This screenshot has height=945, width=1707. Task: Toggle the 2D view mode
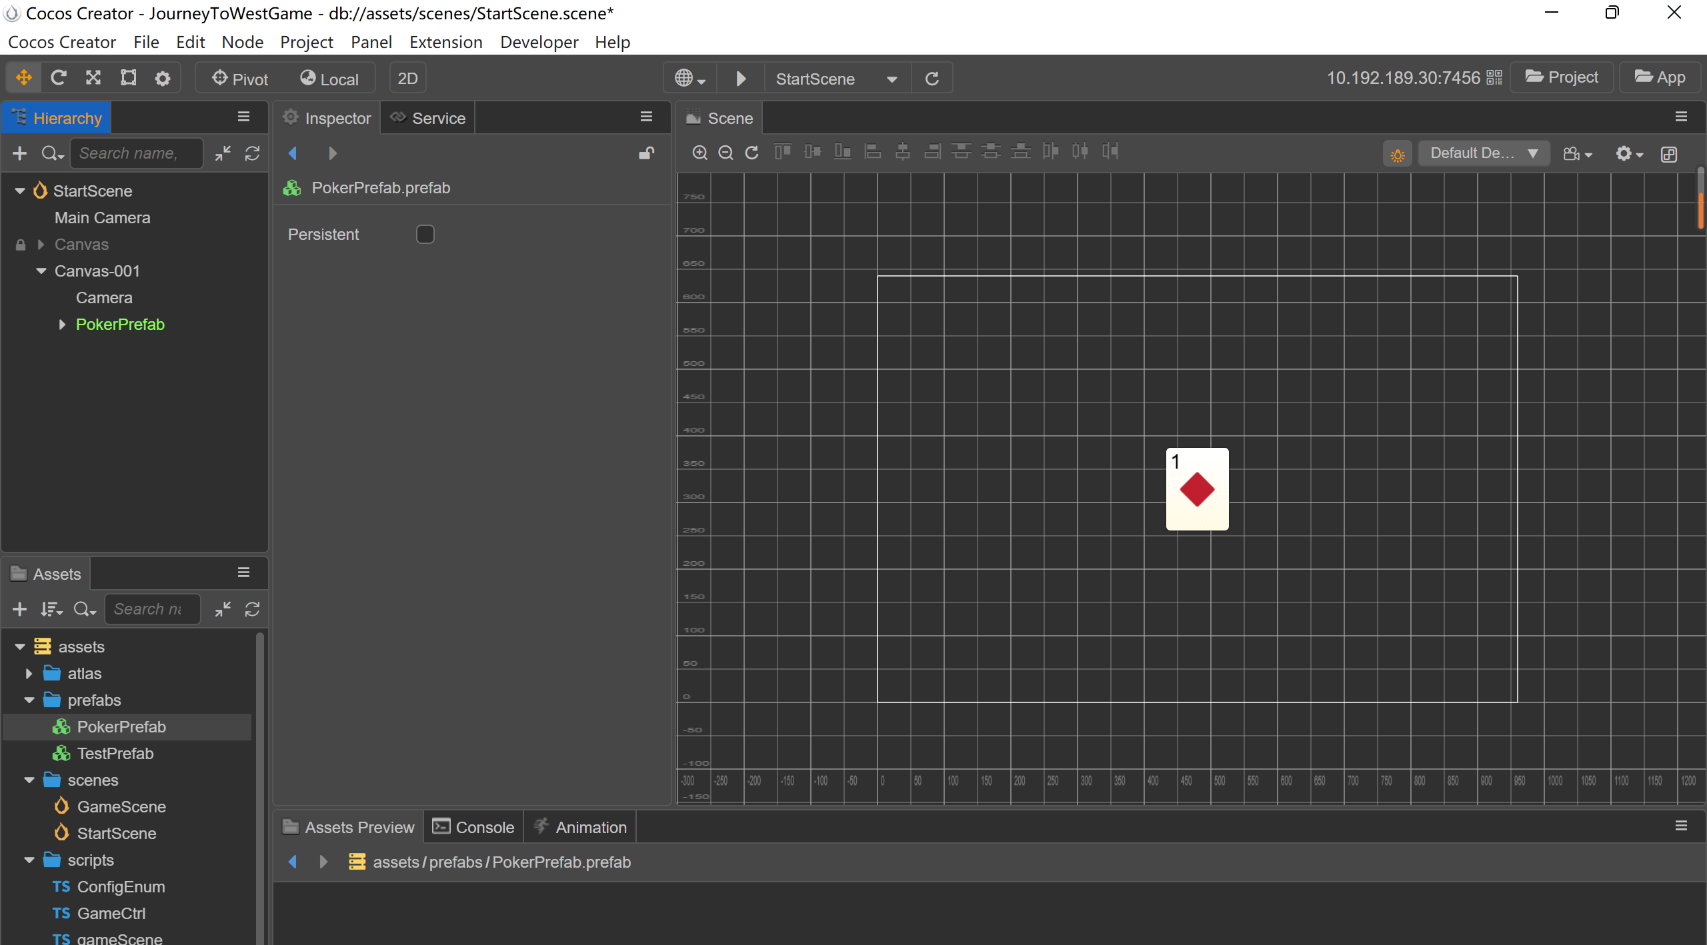point(407,79)
